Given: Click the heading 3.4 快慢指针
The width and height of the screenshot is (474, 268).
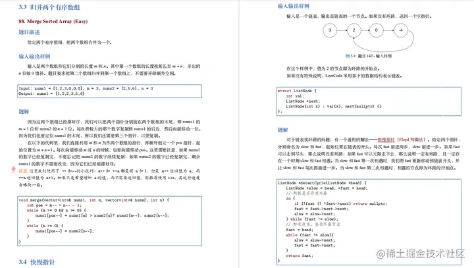Looking at the screenshot, I should tap(37, 262).
